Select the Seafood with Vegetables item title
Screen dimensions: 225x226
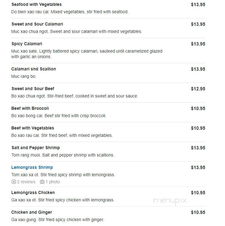pyautogui.click(x=37, y=5)
